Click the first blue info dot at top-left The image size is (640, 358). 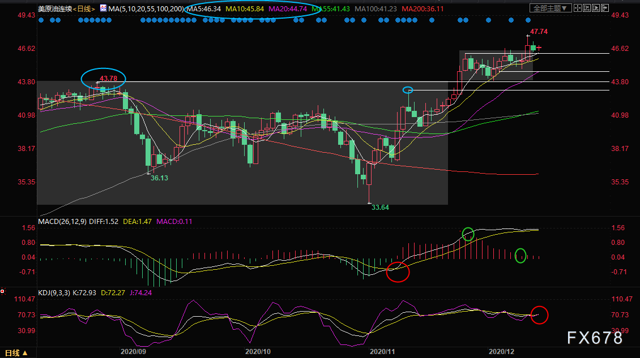[41, 20]
